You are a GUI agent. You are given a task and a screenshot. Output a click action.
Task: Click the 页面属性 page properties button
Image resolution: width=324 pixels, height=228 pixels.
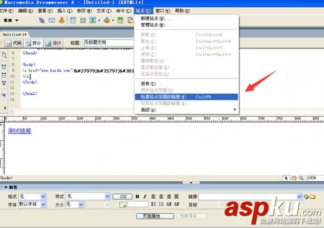point(155,216)
